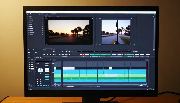Click the white thumb of the timeline's horizontal scrollbar
This screenshot has width=180, height=103.
tap(70, 86)
